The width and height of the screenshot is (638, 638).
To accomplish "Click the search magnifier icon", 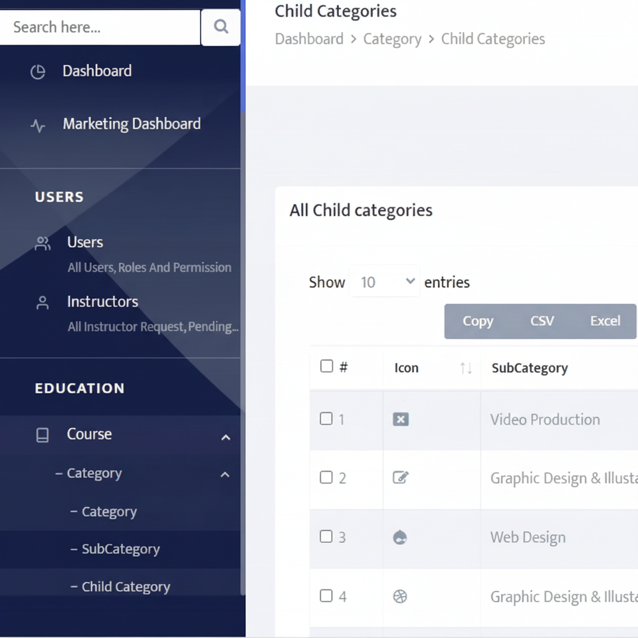I will coord(221,27).
